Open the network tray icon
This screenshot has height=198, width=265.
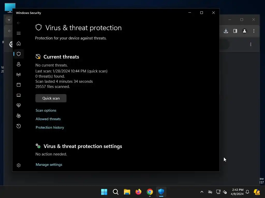[218, 192]
